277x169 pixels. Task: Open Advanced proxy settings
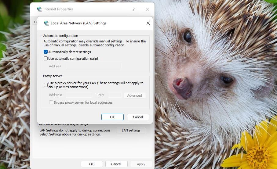[x=134, y=95]
